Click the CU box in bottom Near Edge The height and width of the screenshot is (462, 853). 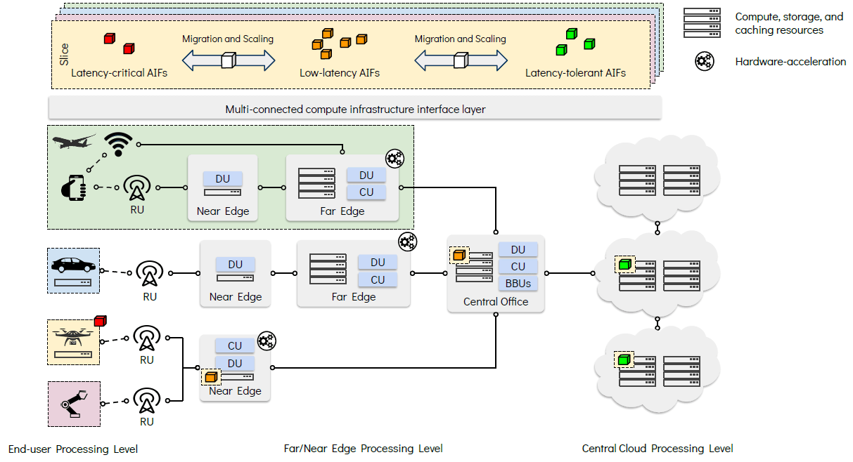[235, 345]
